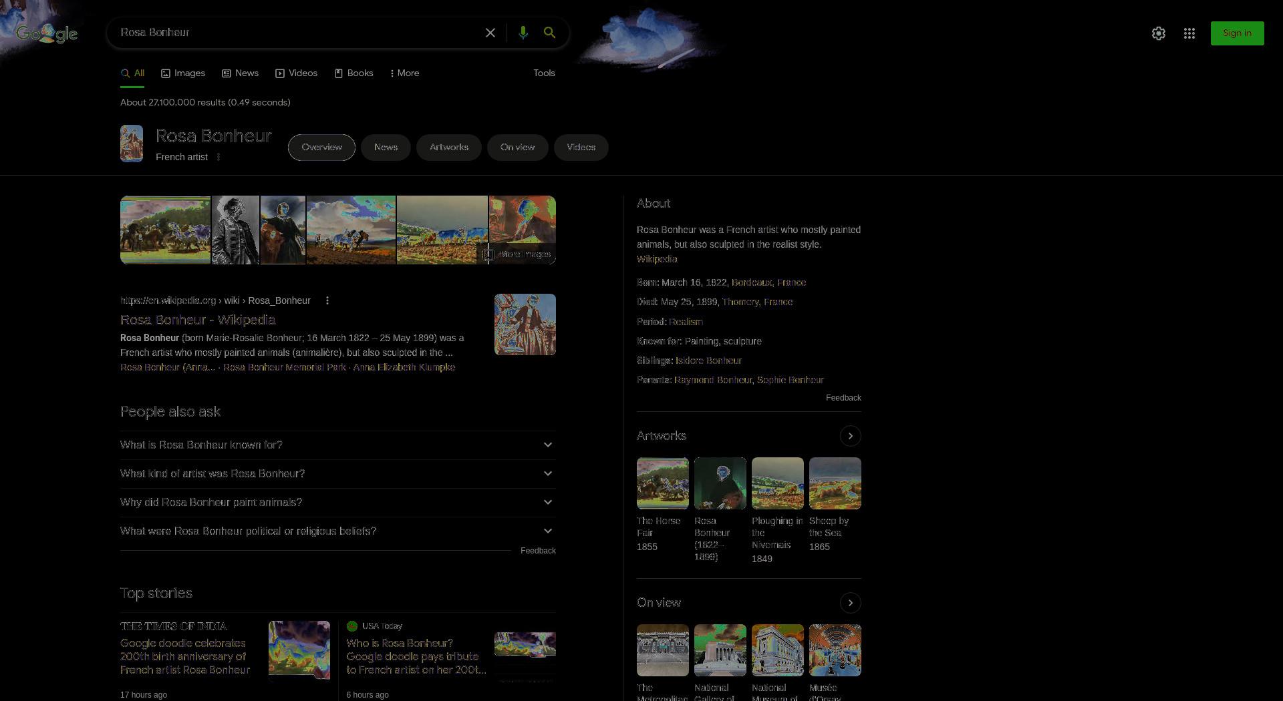
Task: Switch to Videos search tab
Action: coord(296,73)
